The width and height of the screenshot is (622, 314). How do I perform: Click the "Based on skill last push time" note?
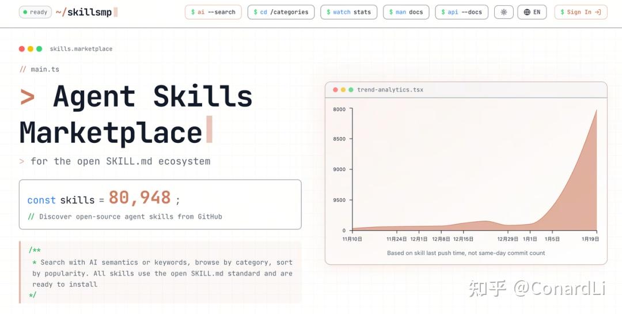466,253
